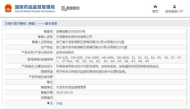Go to 首页 via its text label
This screenshot has height=109, width=190.
coord(155,11)
